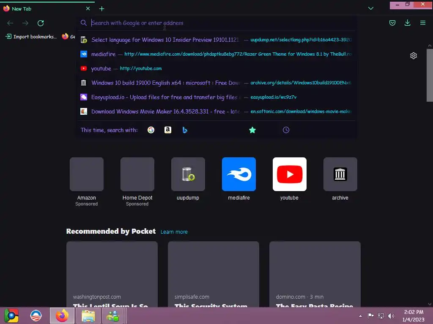Show hidden tray icons arrow
The width and height of the screenshot is (433, 324).
click(360, 316)
